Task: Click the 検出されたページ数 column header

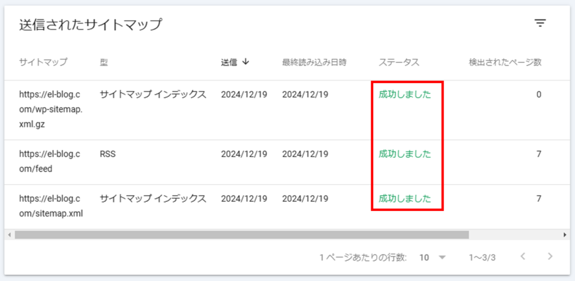Action: pyautogui.click(x=505, y=62)
